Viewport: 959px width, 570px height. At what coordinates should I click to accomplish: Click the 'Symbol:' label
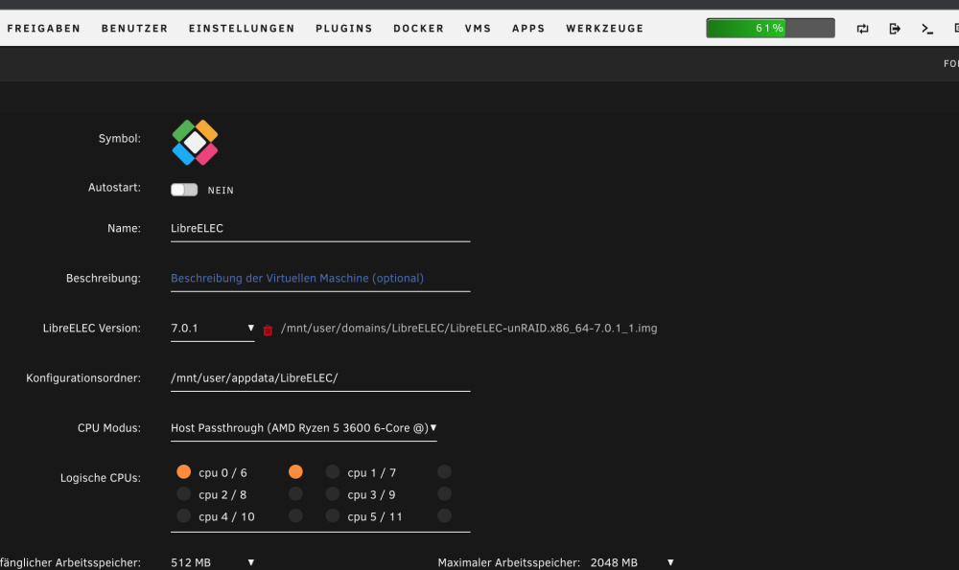pyautogui.click(x=119, y=139)
